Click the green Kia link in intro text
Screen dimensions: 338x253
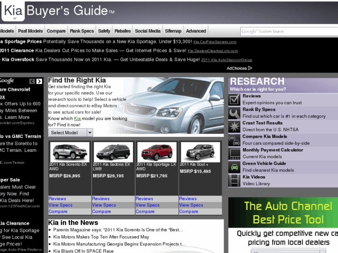(77, 118)
